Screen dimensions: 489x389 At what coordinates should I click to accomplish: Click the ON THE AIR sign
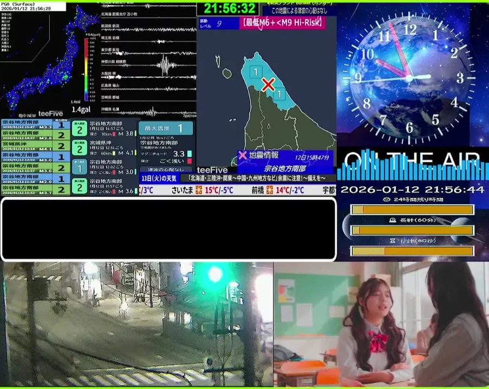pyautogui.click(x=412, y=160)
